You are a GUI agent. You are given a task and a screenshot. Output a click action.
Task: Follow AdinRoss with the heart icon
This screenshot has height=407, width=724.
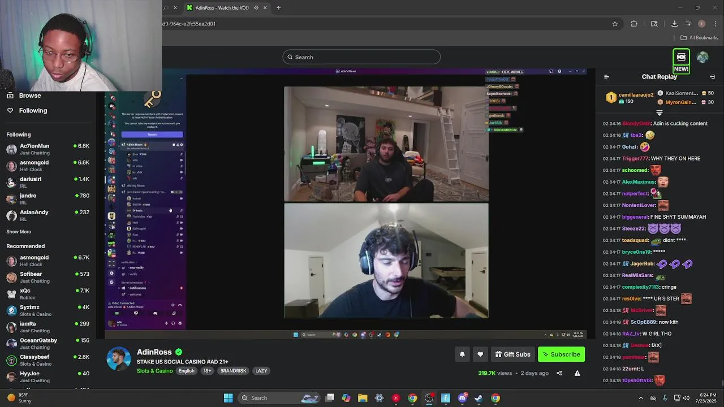tap(480, 354)
